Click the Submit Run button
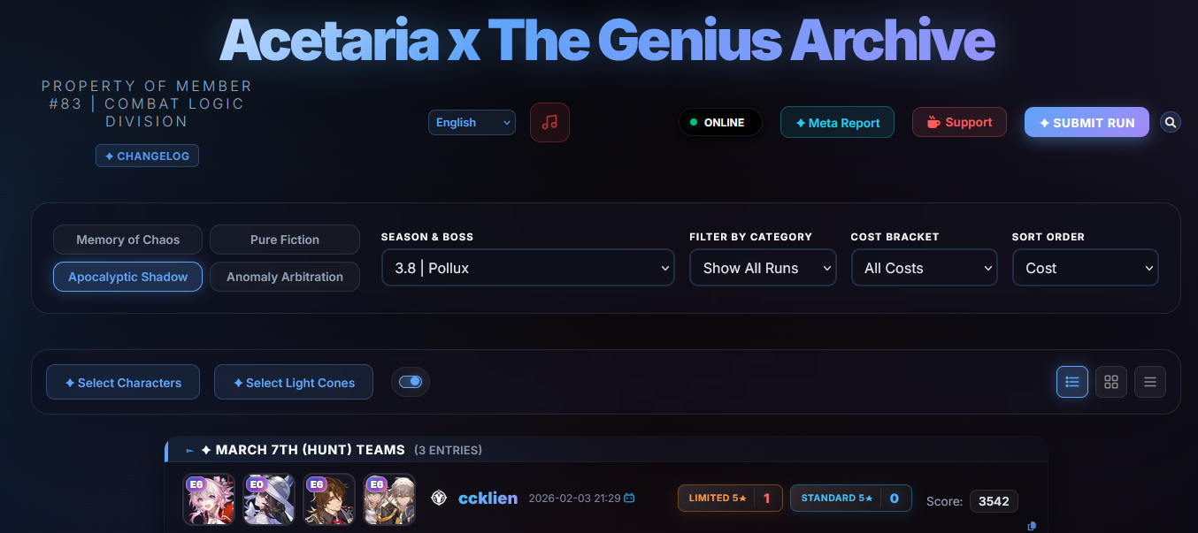This screenshot has height=533, width=1198. (x=1087, y=123)
